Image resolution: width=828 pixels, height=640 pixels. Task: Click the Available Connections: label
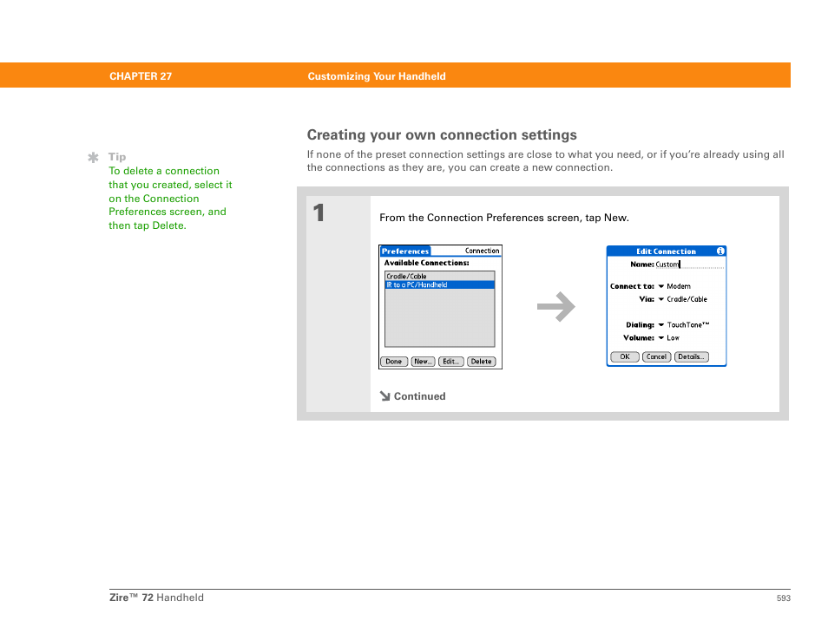tap(426, 263)
